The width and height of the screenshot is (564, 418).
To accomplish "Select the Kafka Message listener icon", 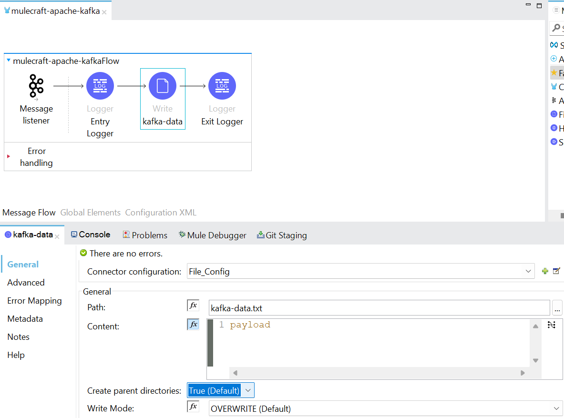I will [x=36, y=86].
